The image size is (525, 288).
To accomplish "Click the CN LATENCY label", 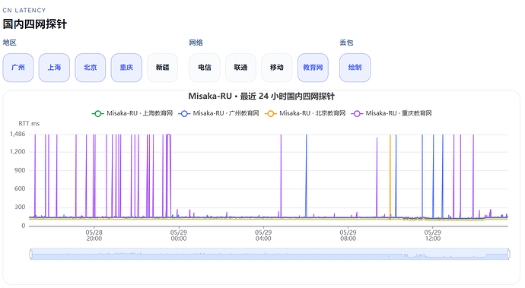I will point(24,11).
